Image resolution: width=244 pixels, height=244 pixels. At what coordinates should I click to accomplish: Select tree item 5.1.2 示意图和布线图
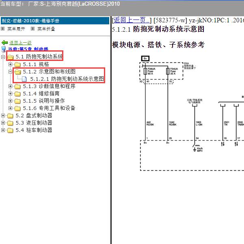pyautogui.click(x=49, y=71)
